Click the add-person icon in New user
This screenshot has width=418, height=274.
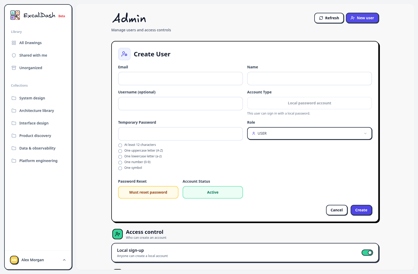coord(353,18)
